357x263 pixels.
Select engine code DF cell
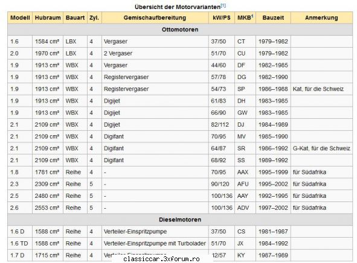point(245,65)
